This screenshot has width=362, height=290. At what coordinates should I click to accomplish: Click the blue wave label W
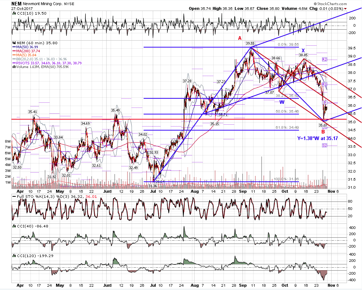pos(282,102)
